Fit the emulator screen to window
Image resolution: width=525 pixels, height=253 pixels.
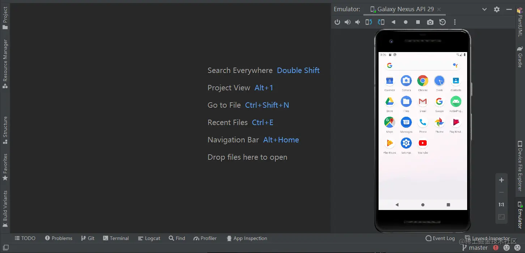tap(501, 217)
